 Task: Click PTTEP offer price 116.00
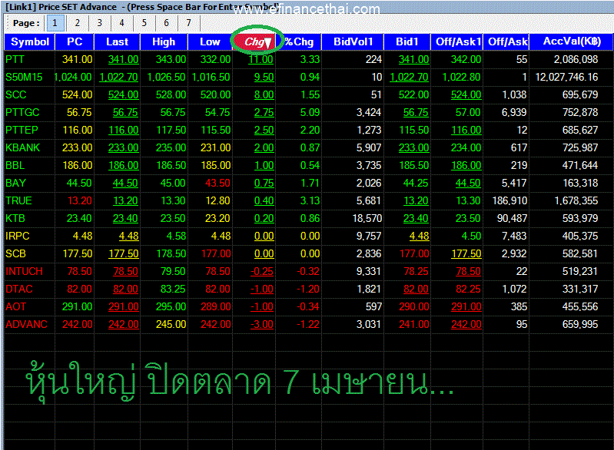(466, 130)
